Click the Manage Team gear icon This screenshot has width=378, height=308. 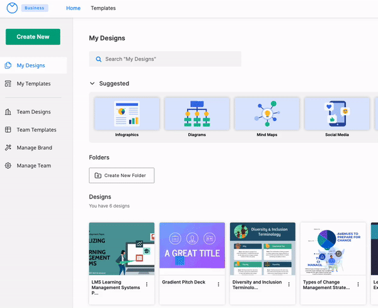(x=8, y=166)
